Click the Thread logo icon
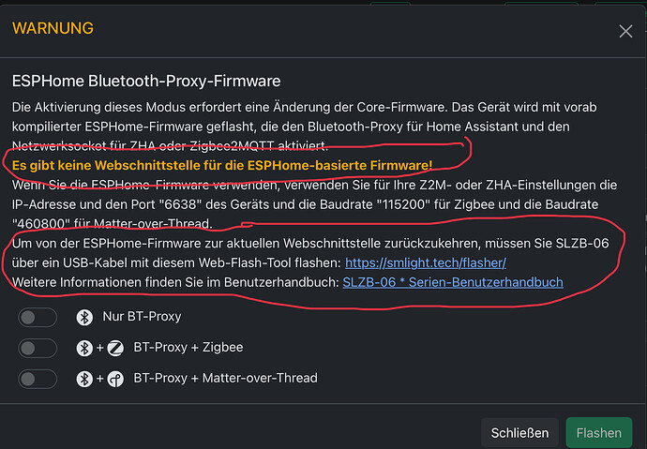The height and width of the screenshot is (449, 647). coord(115,379)
